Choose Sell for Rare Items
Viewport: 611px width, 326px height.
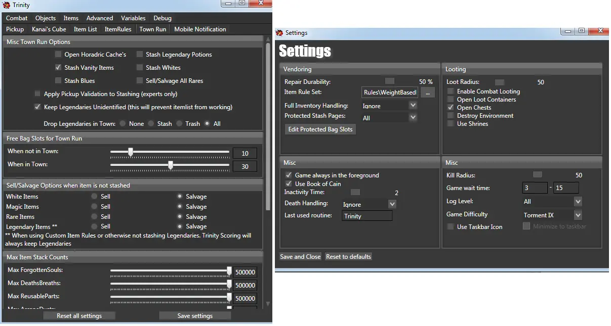click(x=94, y=217)
